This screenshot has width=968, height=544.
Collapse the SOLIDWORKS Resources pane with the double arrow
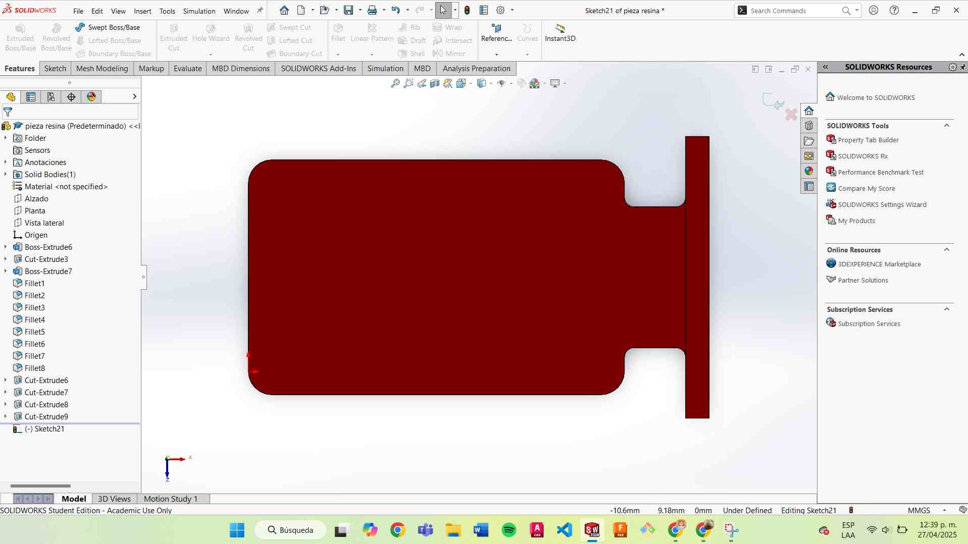pos(826,67)
